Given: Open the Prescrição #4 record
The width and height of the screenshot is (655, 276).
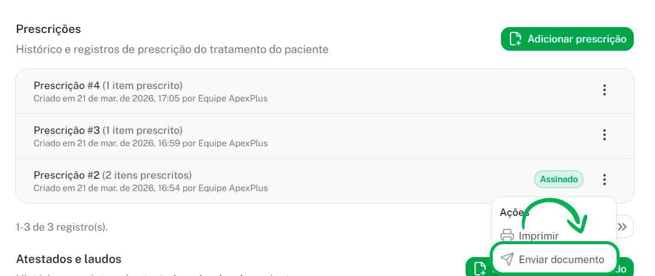Looking at the screenshot, I should [x=108, y=85].
